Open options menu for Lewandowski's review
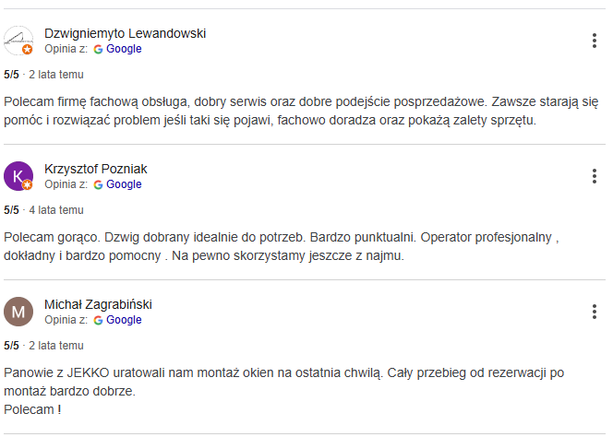Screen dimensions: 613x437 tap(594, 41)
